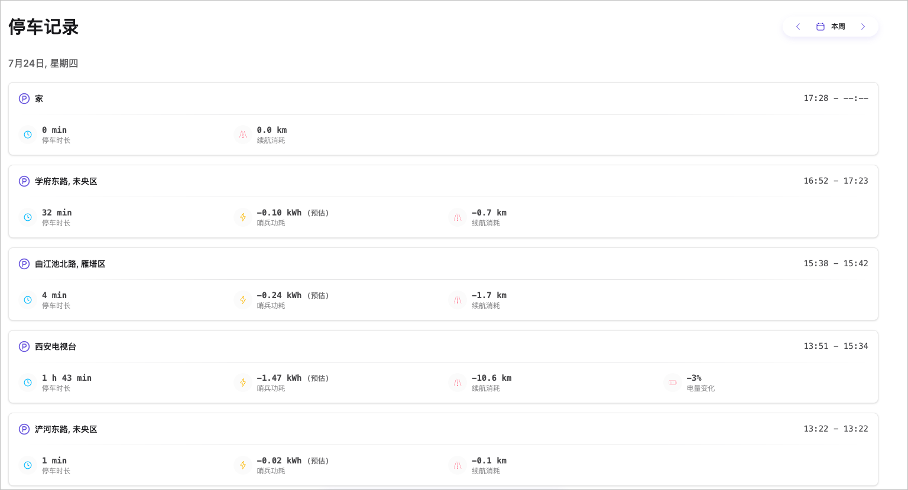Click the road icon for -10.6 km
Screen dimensions: 908x490
coord(458,383)
